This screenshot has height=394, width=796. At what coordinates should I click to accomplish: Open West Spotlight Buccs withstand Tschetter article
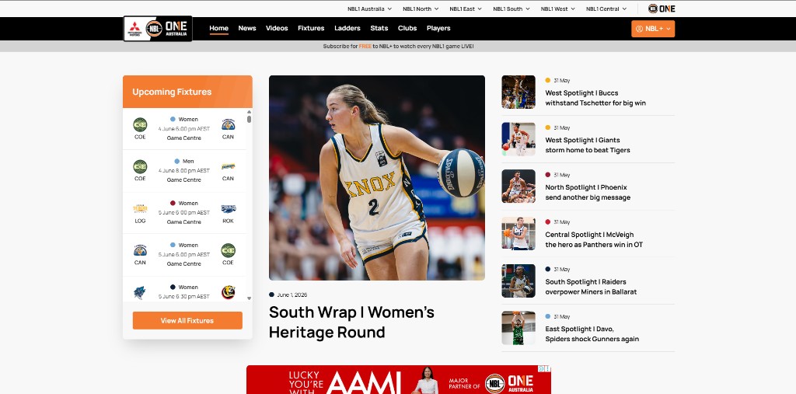tap(595, 98)
